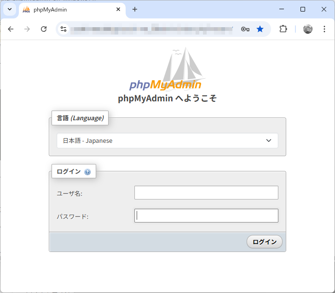Reload the phpMyAdmin page
The height and width of the screenshot is (293, 335).
44,29
